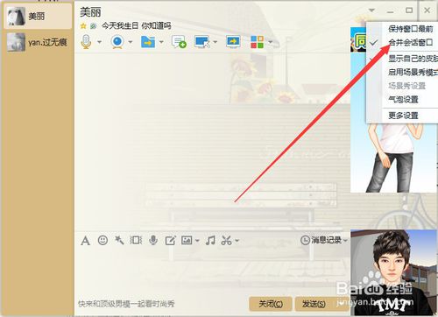Click the 发送(S) send button
This screenshot has width=438, height=317.
pos(314,304)
